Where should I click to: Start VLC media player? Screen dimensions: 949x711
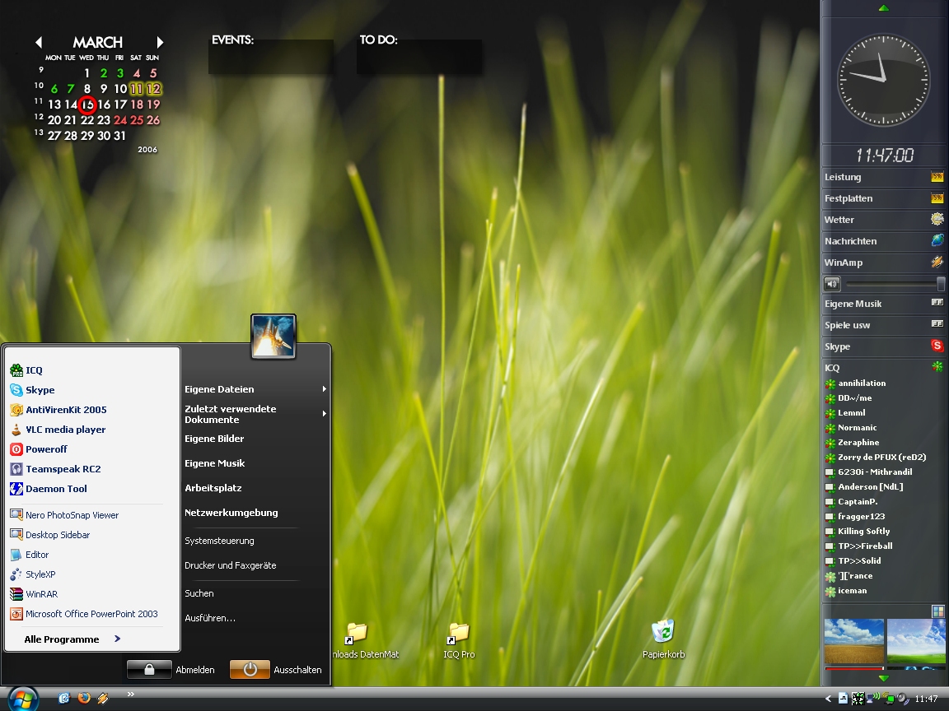pos(64,430)
